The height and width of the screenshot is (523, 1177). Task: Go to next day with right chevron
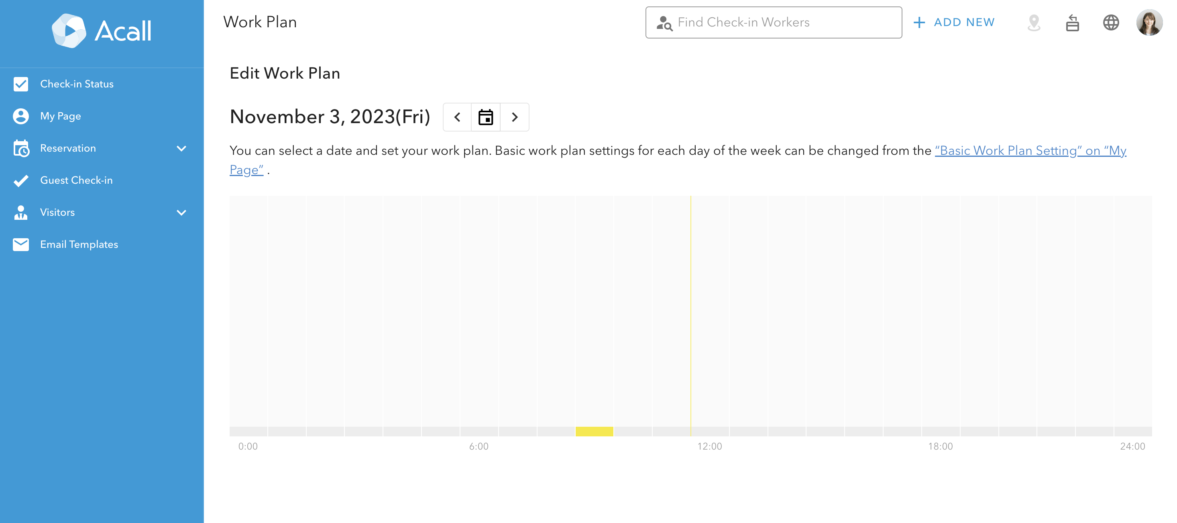[515, 117]
